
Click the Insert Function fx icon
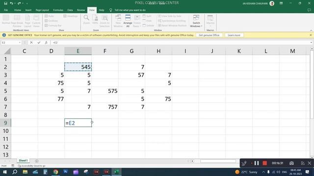(x=46, y=43)
